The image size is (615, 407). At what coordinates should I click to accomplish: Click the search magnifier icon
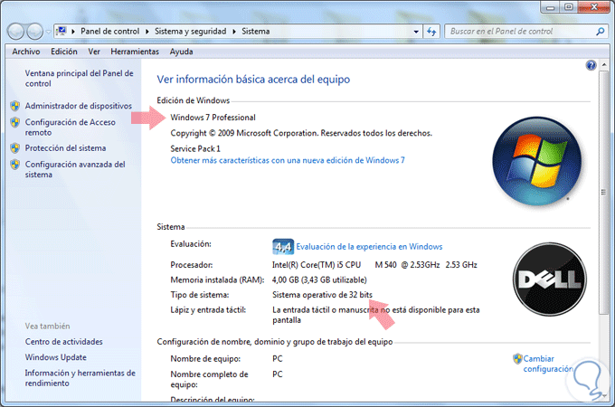[x=601, y=32]
